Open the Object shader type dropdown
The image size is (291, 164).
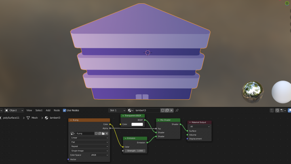tap(14, 111)
